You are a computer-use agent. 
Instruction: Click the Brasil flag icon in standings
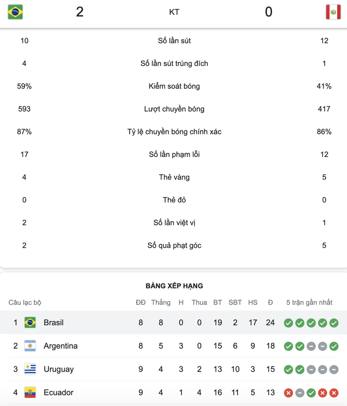[x=30, y=323]
